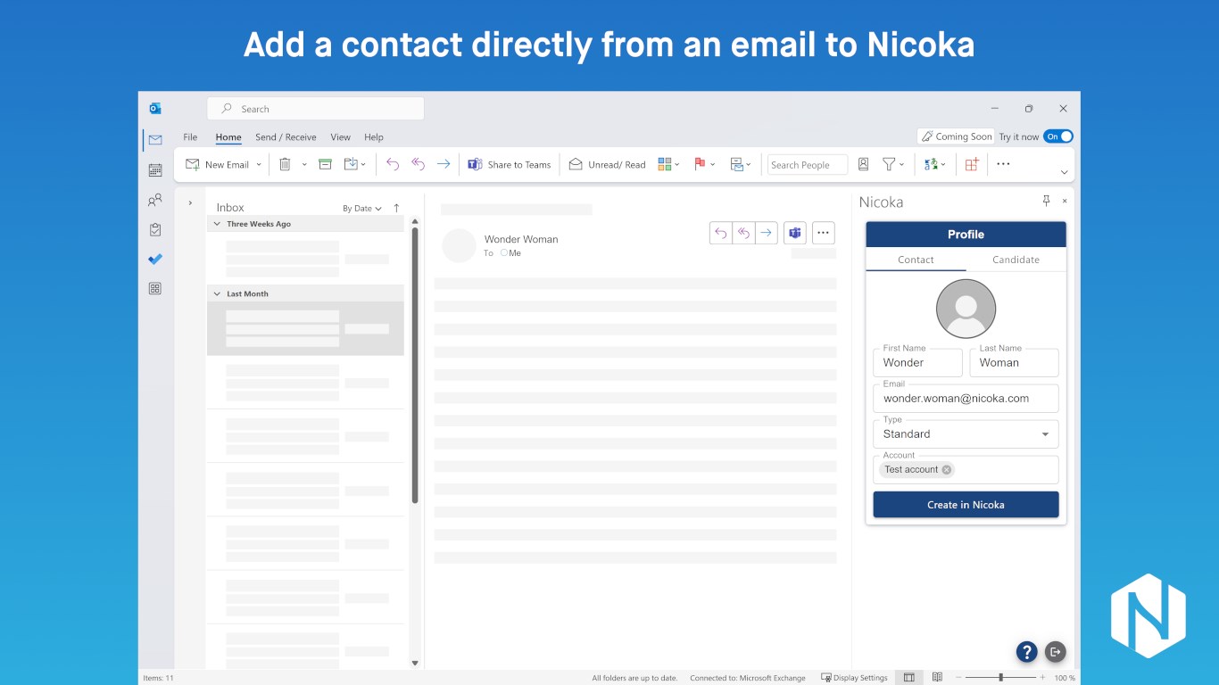Pin the Nicoka pane

click(1047, 201)
